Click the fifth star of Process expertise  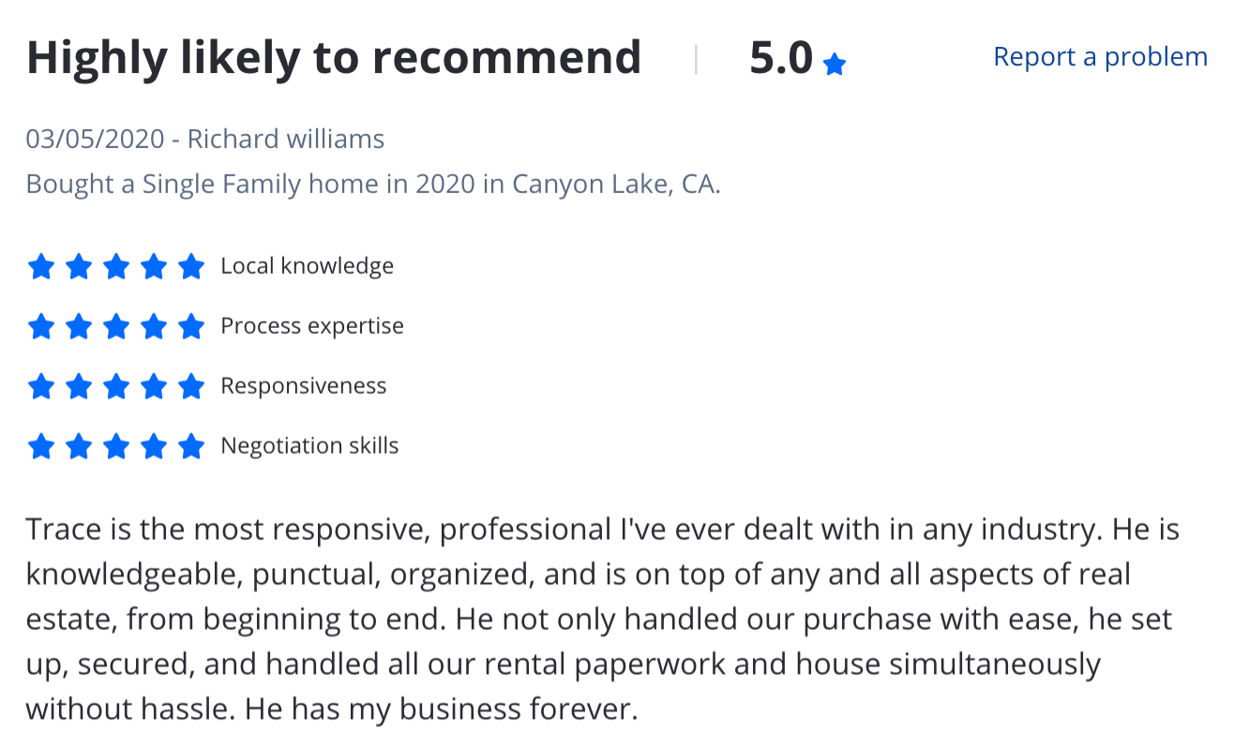point(191,327)
